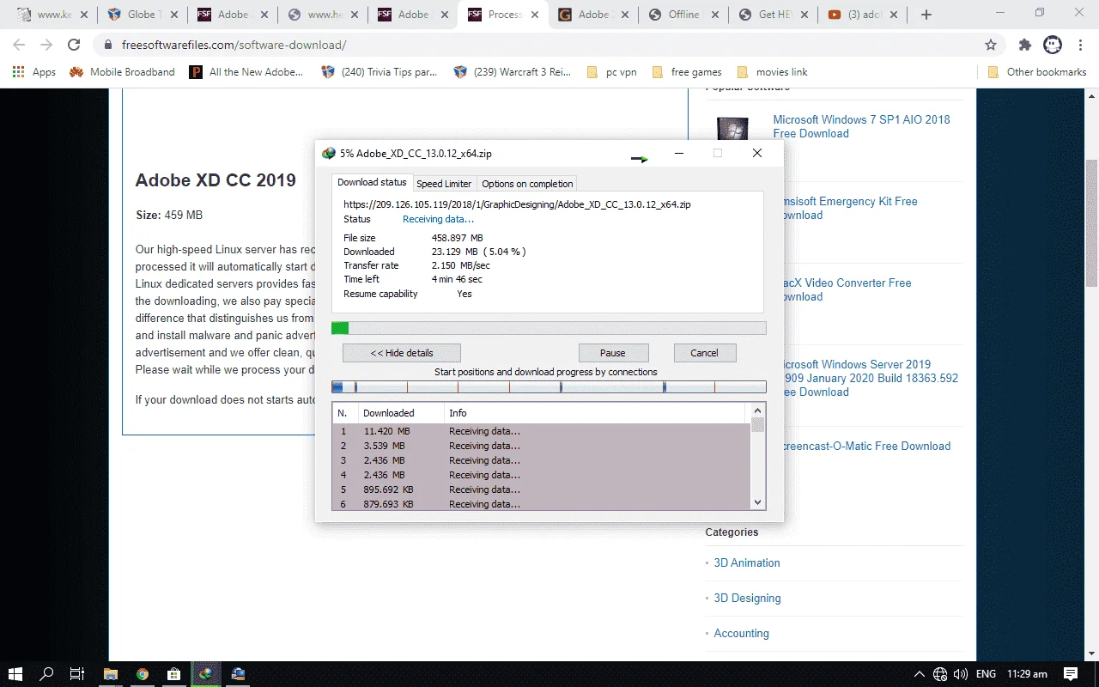Open the Chrome three-dot menu
1099x687 pixels.
[x=1080, y=45]
